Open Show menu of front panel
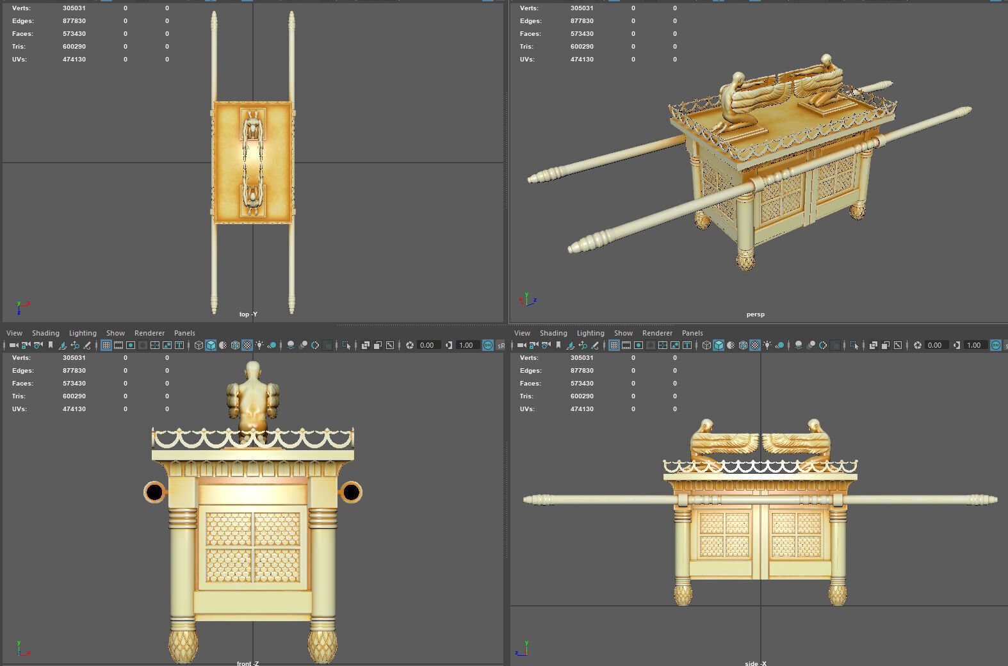The height and width of the screenshot is (666, 1008). (x=115, y=333)
